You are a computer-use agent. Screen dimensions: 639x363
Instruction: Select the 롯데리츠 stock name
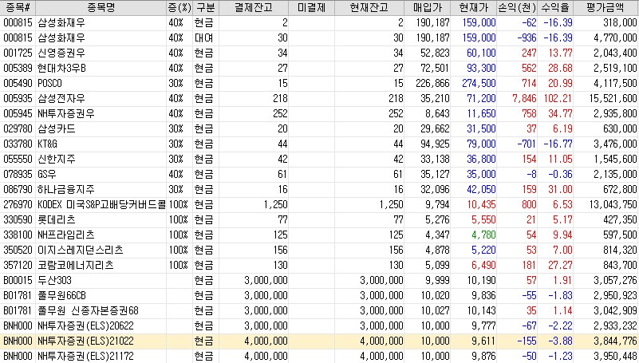(57, 219)
